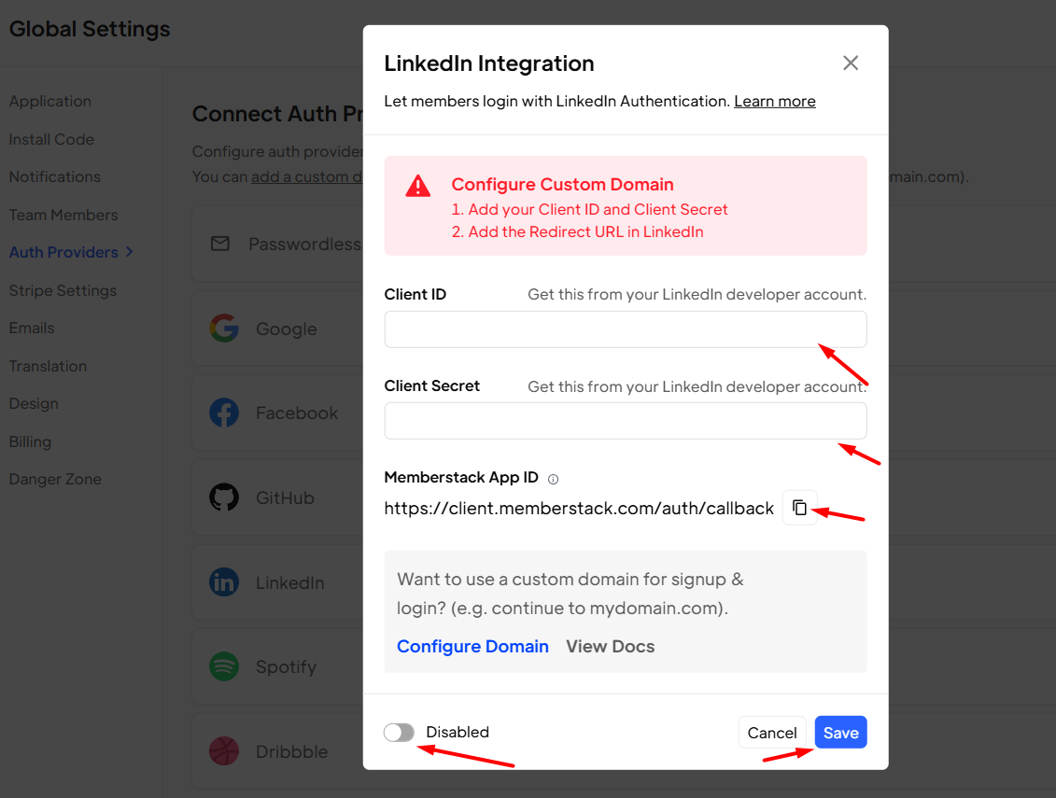Open Stripe Settings in sidebar
1056x798 pixels.
(x=63, y=290)
